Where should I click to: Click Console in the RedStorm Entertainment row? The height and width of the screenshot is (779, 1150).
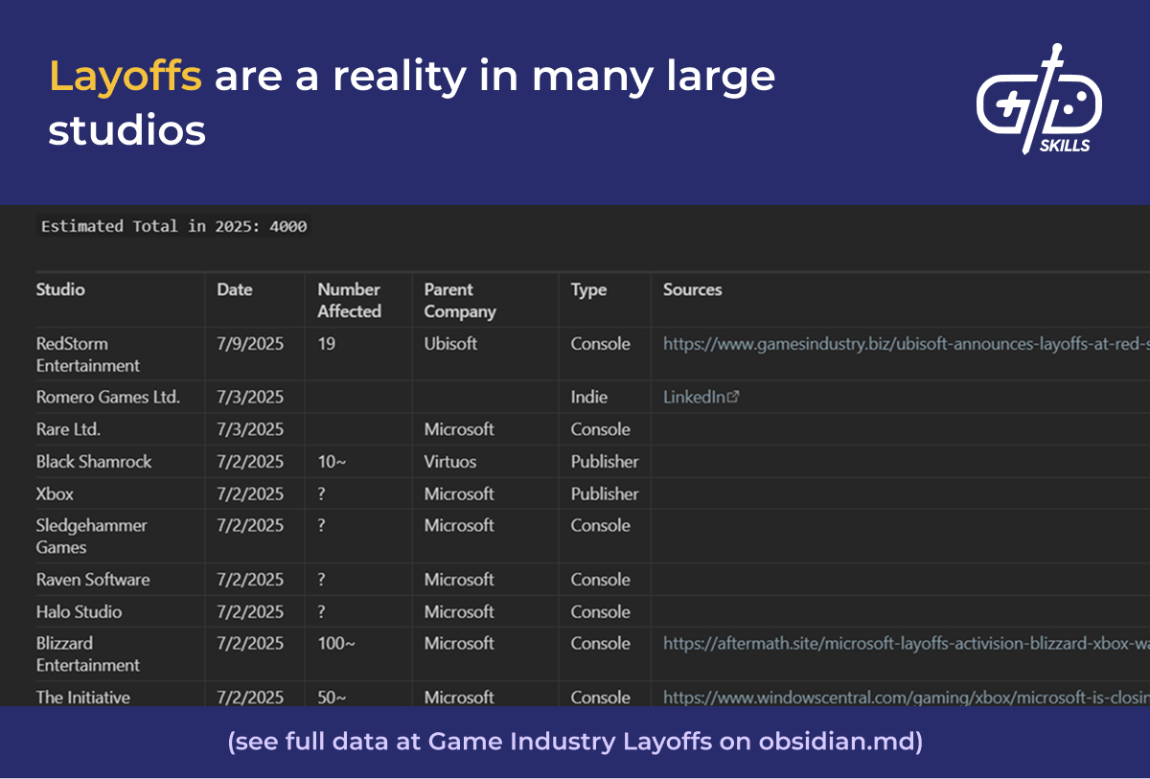click(601, 344)
